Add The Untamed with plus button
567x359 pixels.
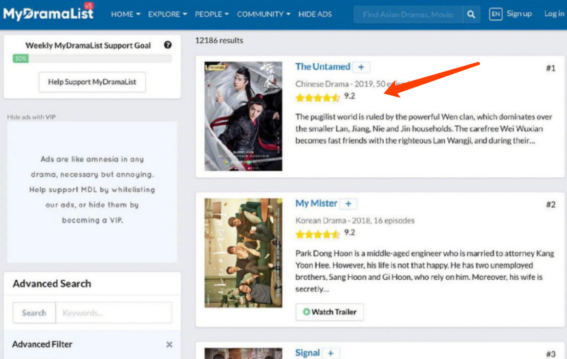[x=361, y=67]
